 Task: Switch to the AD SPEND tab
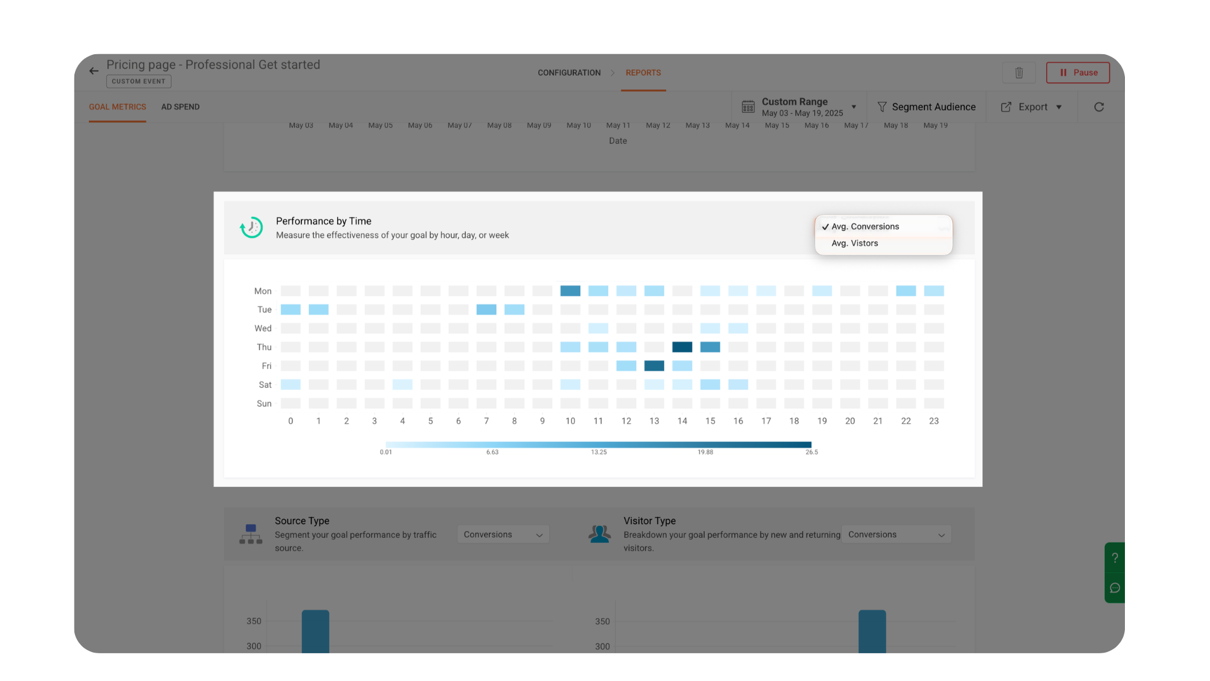(x=180, y=107)
